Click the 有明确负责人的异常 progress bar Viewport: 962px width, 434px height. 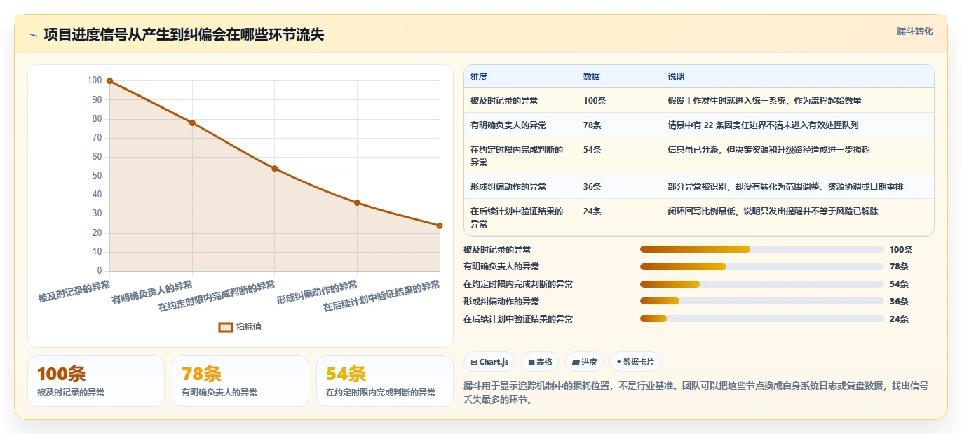click(x=762, y=267)
